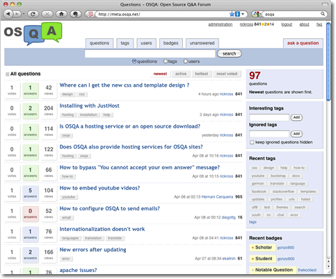The image size is (336, 279).
Task: Open the badges tab
Action: (171, 43)
